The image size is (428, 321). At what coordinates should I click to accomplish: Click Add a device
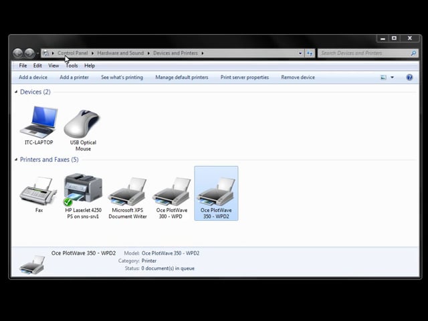[x=33, y=78]
